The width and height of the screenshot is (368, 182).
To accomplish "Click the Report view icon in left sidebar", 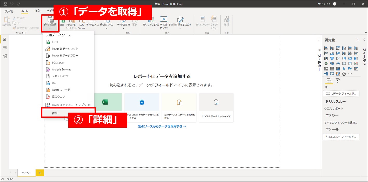I will point(4,39).
